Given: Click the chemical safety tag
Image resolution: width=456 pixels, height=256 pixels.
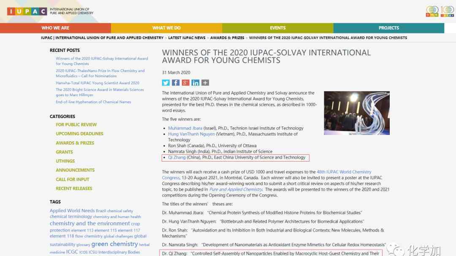Looking at the screenshot, I should coord(120,211).
